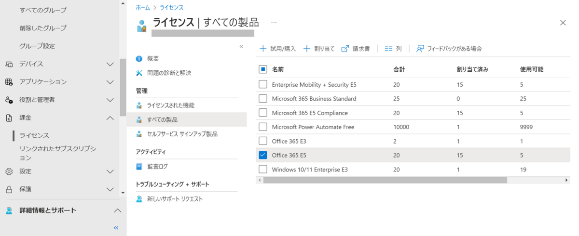Click the external link icon beside 請求書
Screen dimensions: 579x236
tap(345, 49)
